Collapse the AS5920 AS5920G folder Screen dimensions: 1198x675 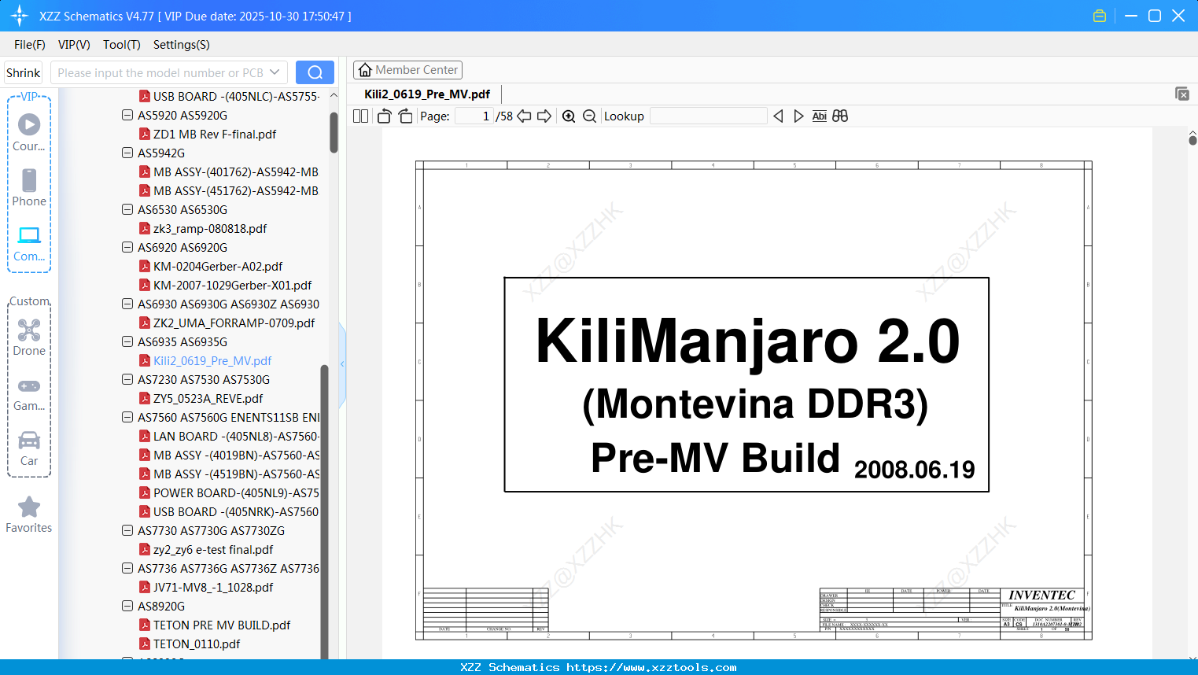coord(127,115)
